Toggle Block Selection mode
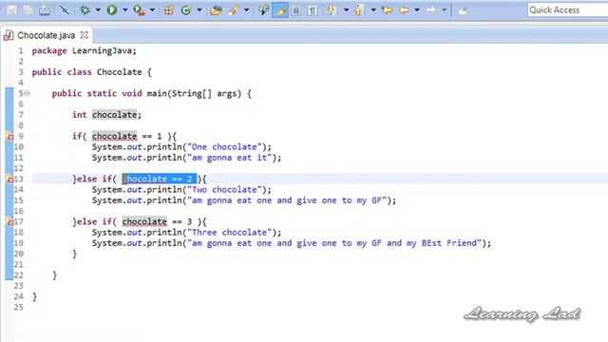The width and height of the screenshot is (608, 342). pos(296,10)
